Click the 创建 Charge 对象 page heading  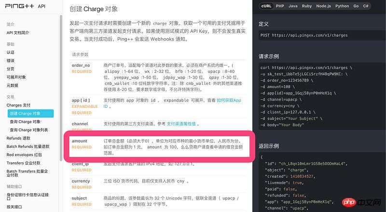(94, 9)
